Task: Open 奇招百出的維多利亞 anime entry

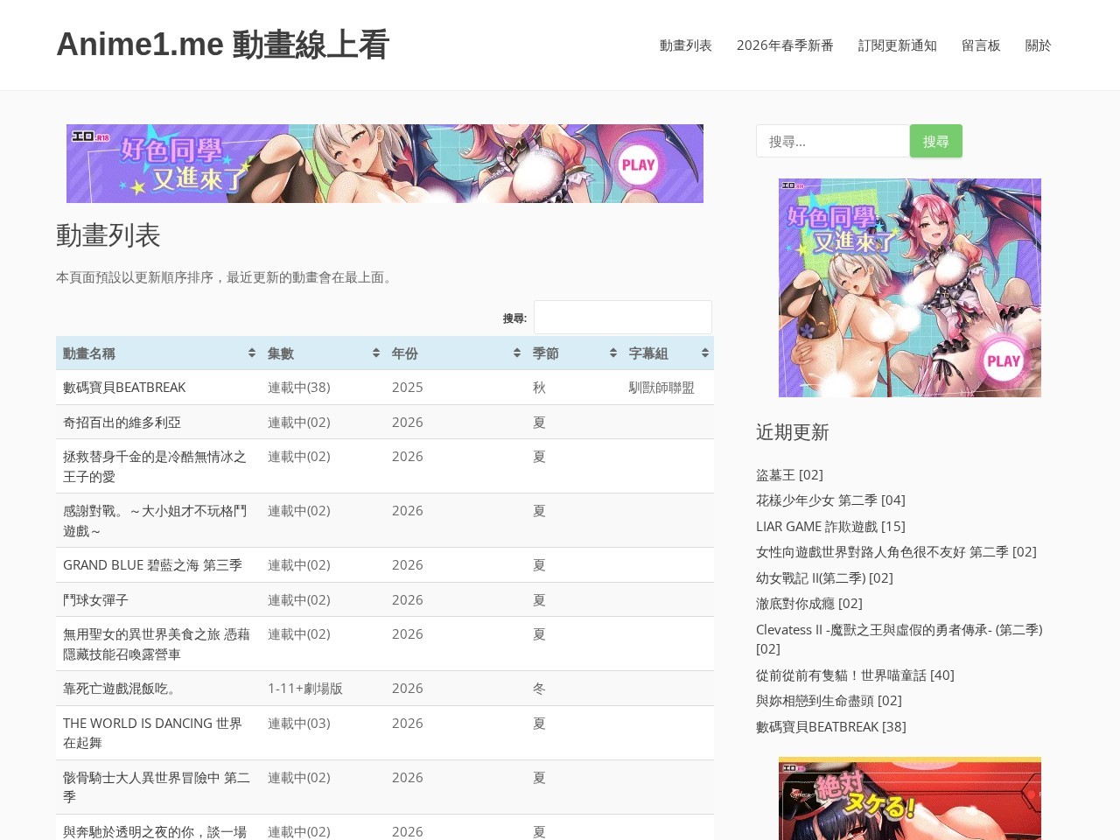Action: click(x=122, y=423)
